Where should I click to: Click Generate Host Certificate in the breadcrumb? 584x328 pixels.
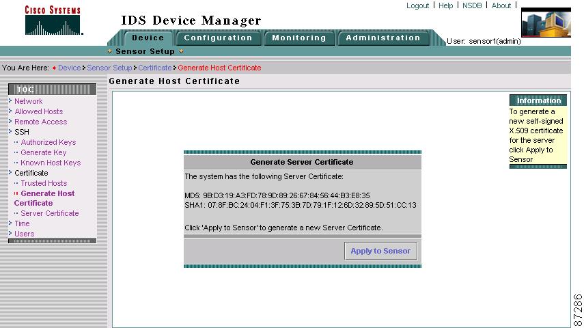tap(219, 68)
